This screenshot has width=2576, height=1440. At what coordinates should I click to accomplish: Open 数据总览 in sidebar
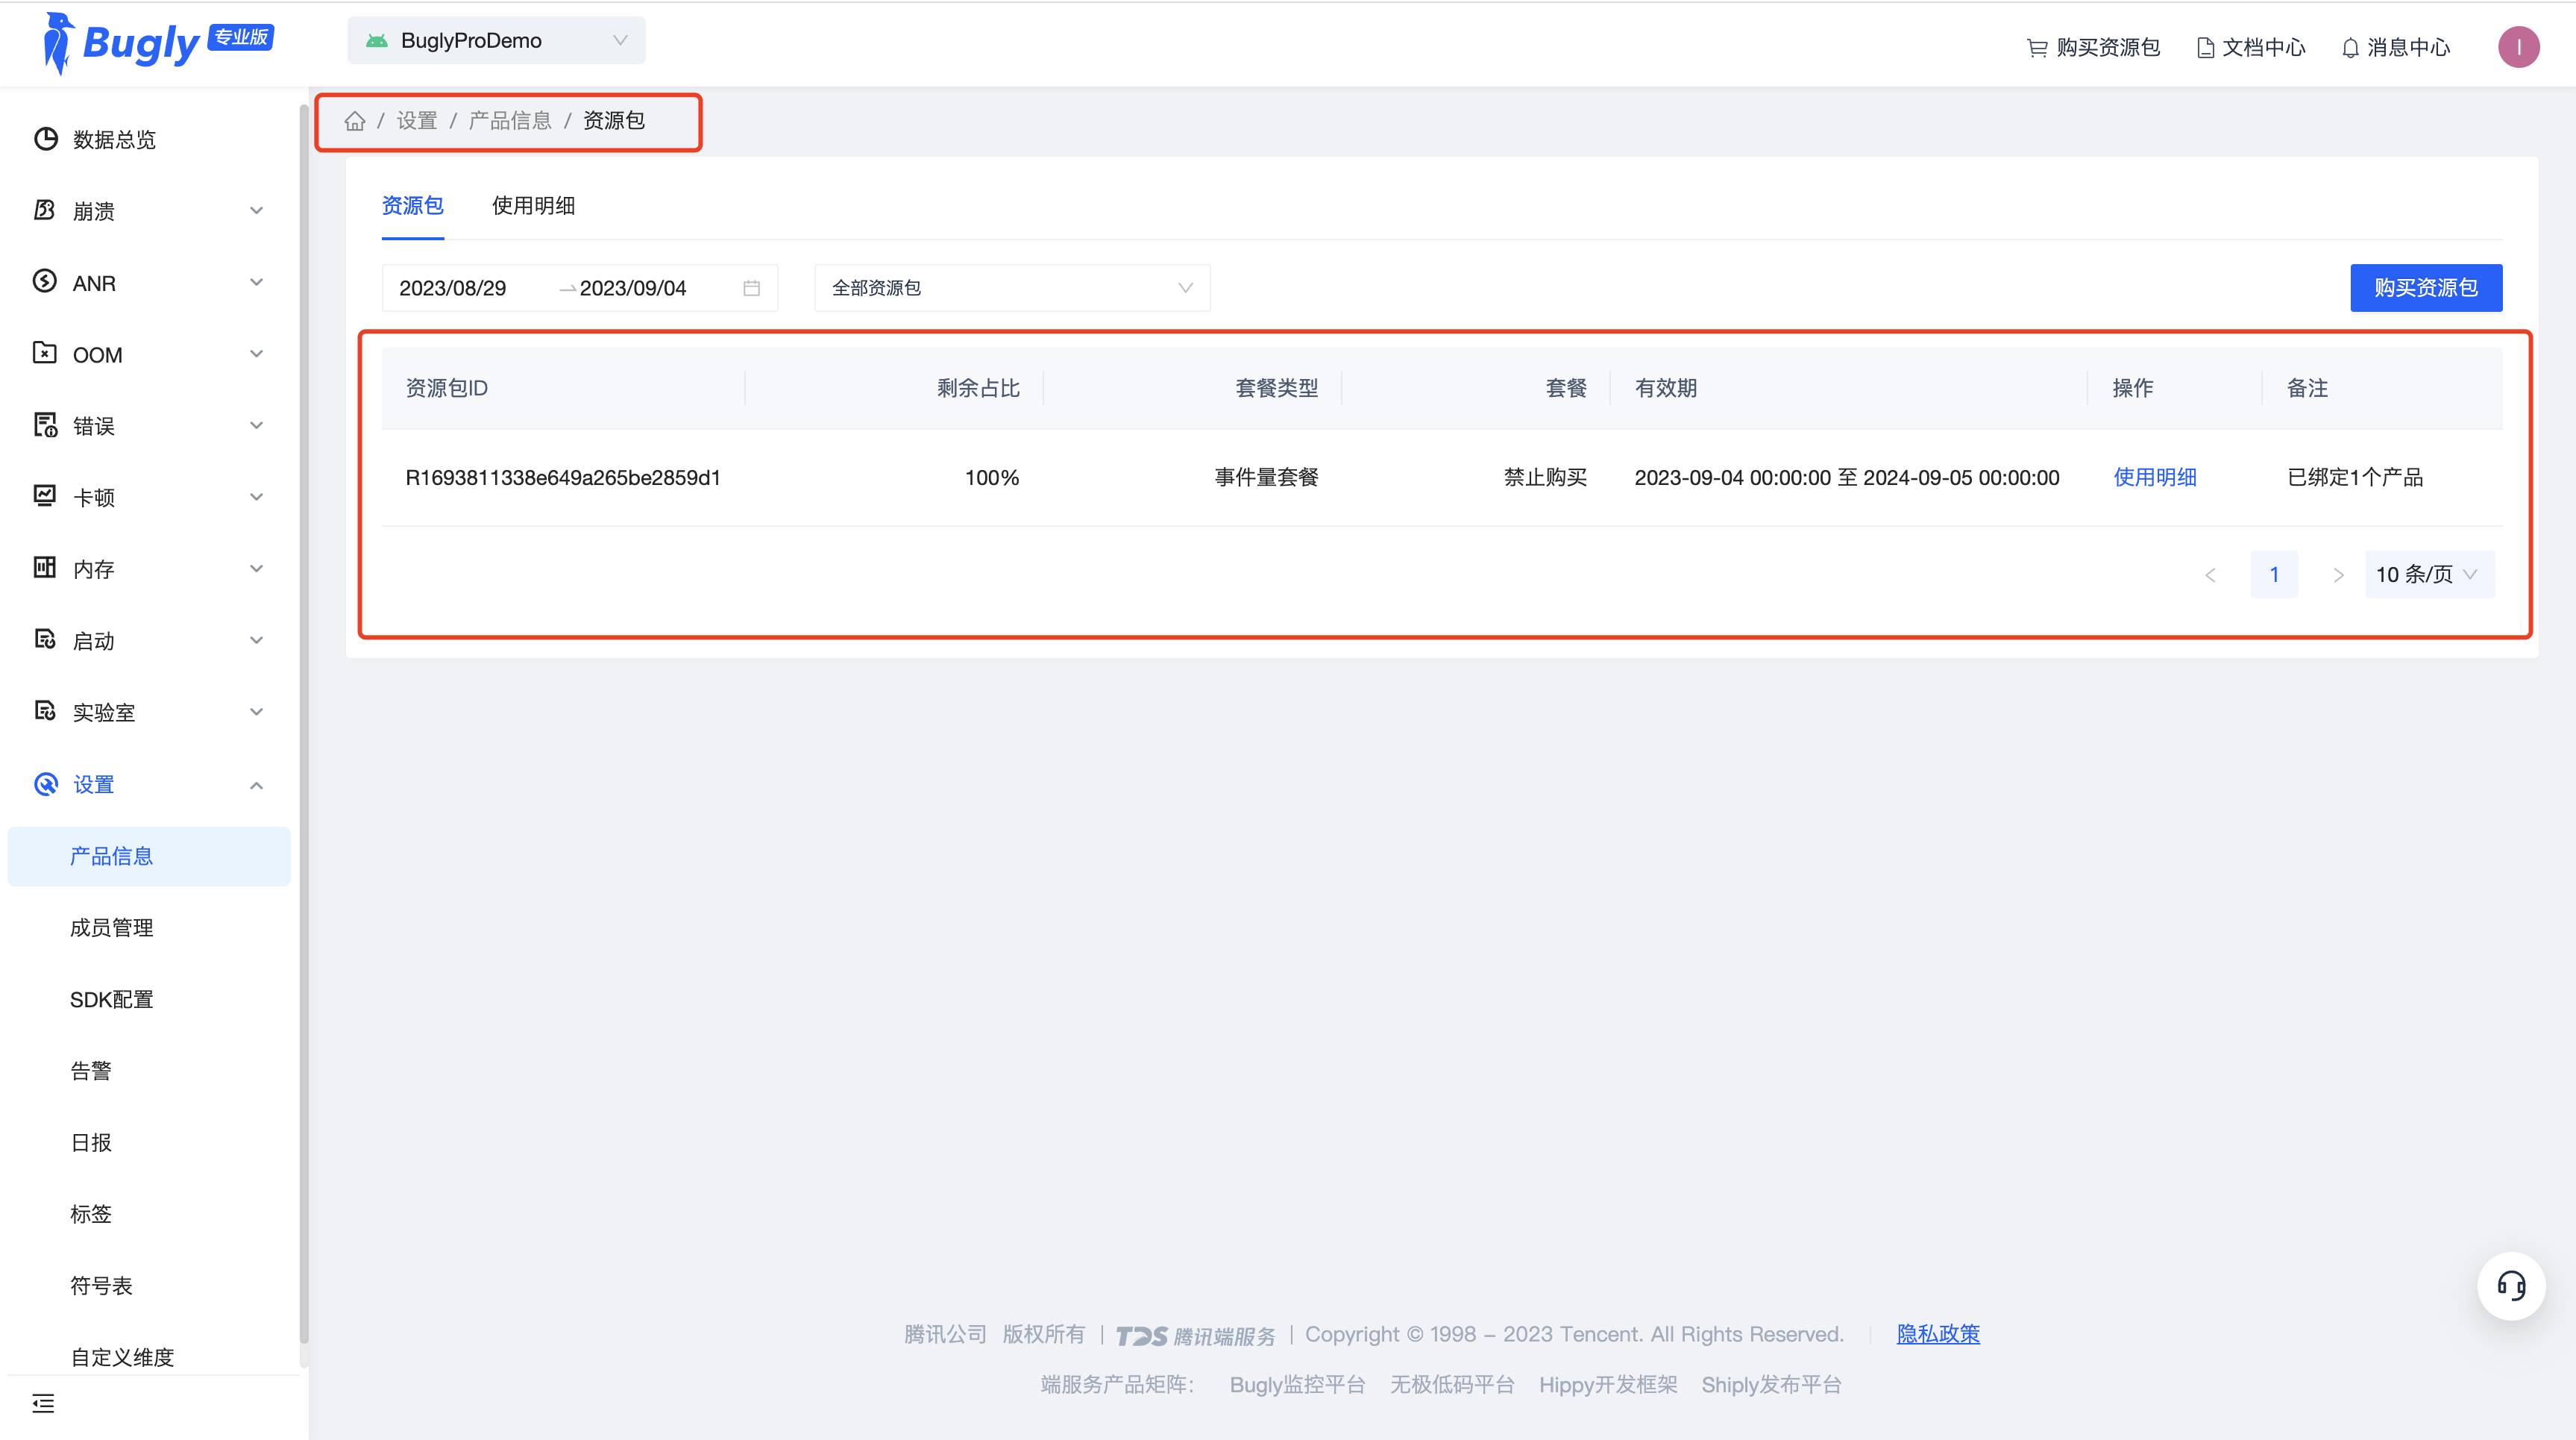(114, 139)
